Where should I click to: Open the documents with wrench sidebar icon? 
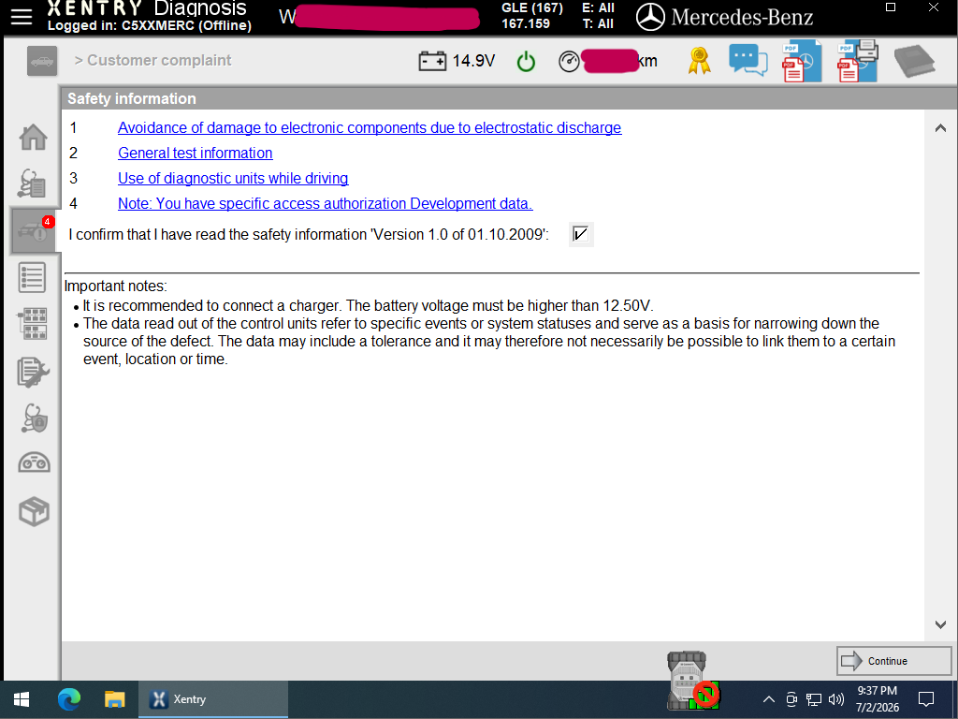tap(33, 372)
